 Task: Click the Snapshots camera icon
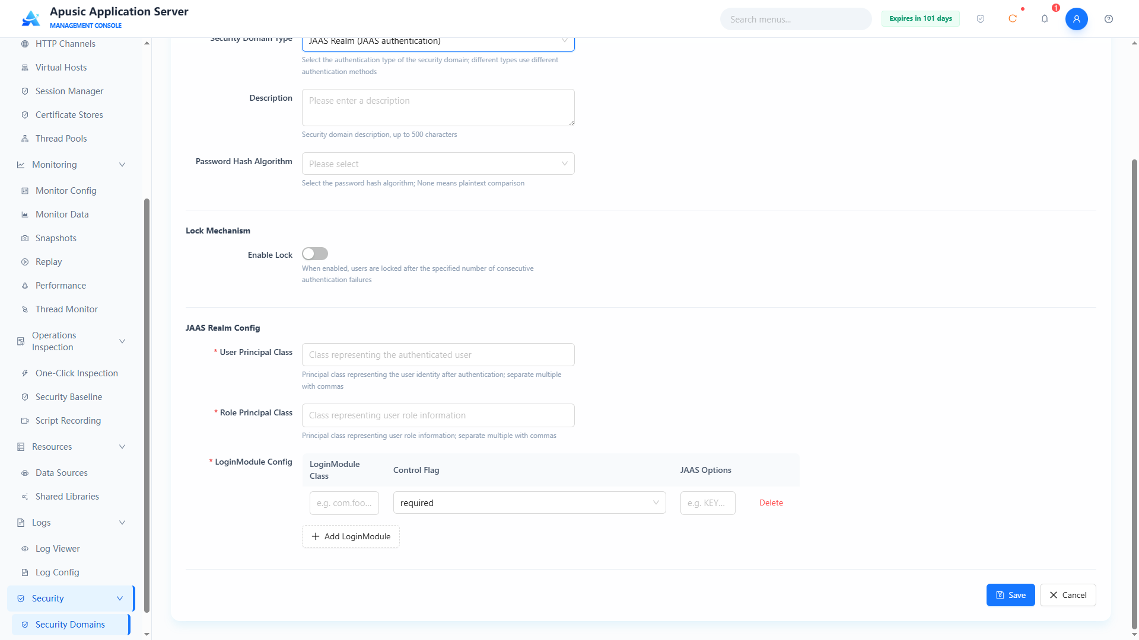[x=25, y=238]
